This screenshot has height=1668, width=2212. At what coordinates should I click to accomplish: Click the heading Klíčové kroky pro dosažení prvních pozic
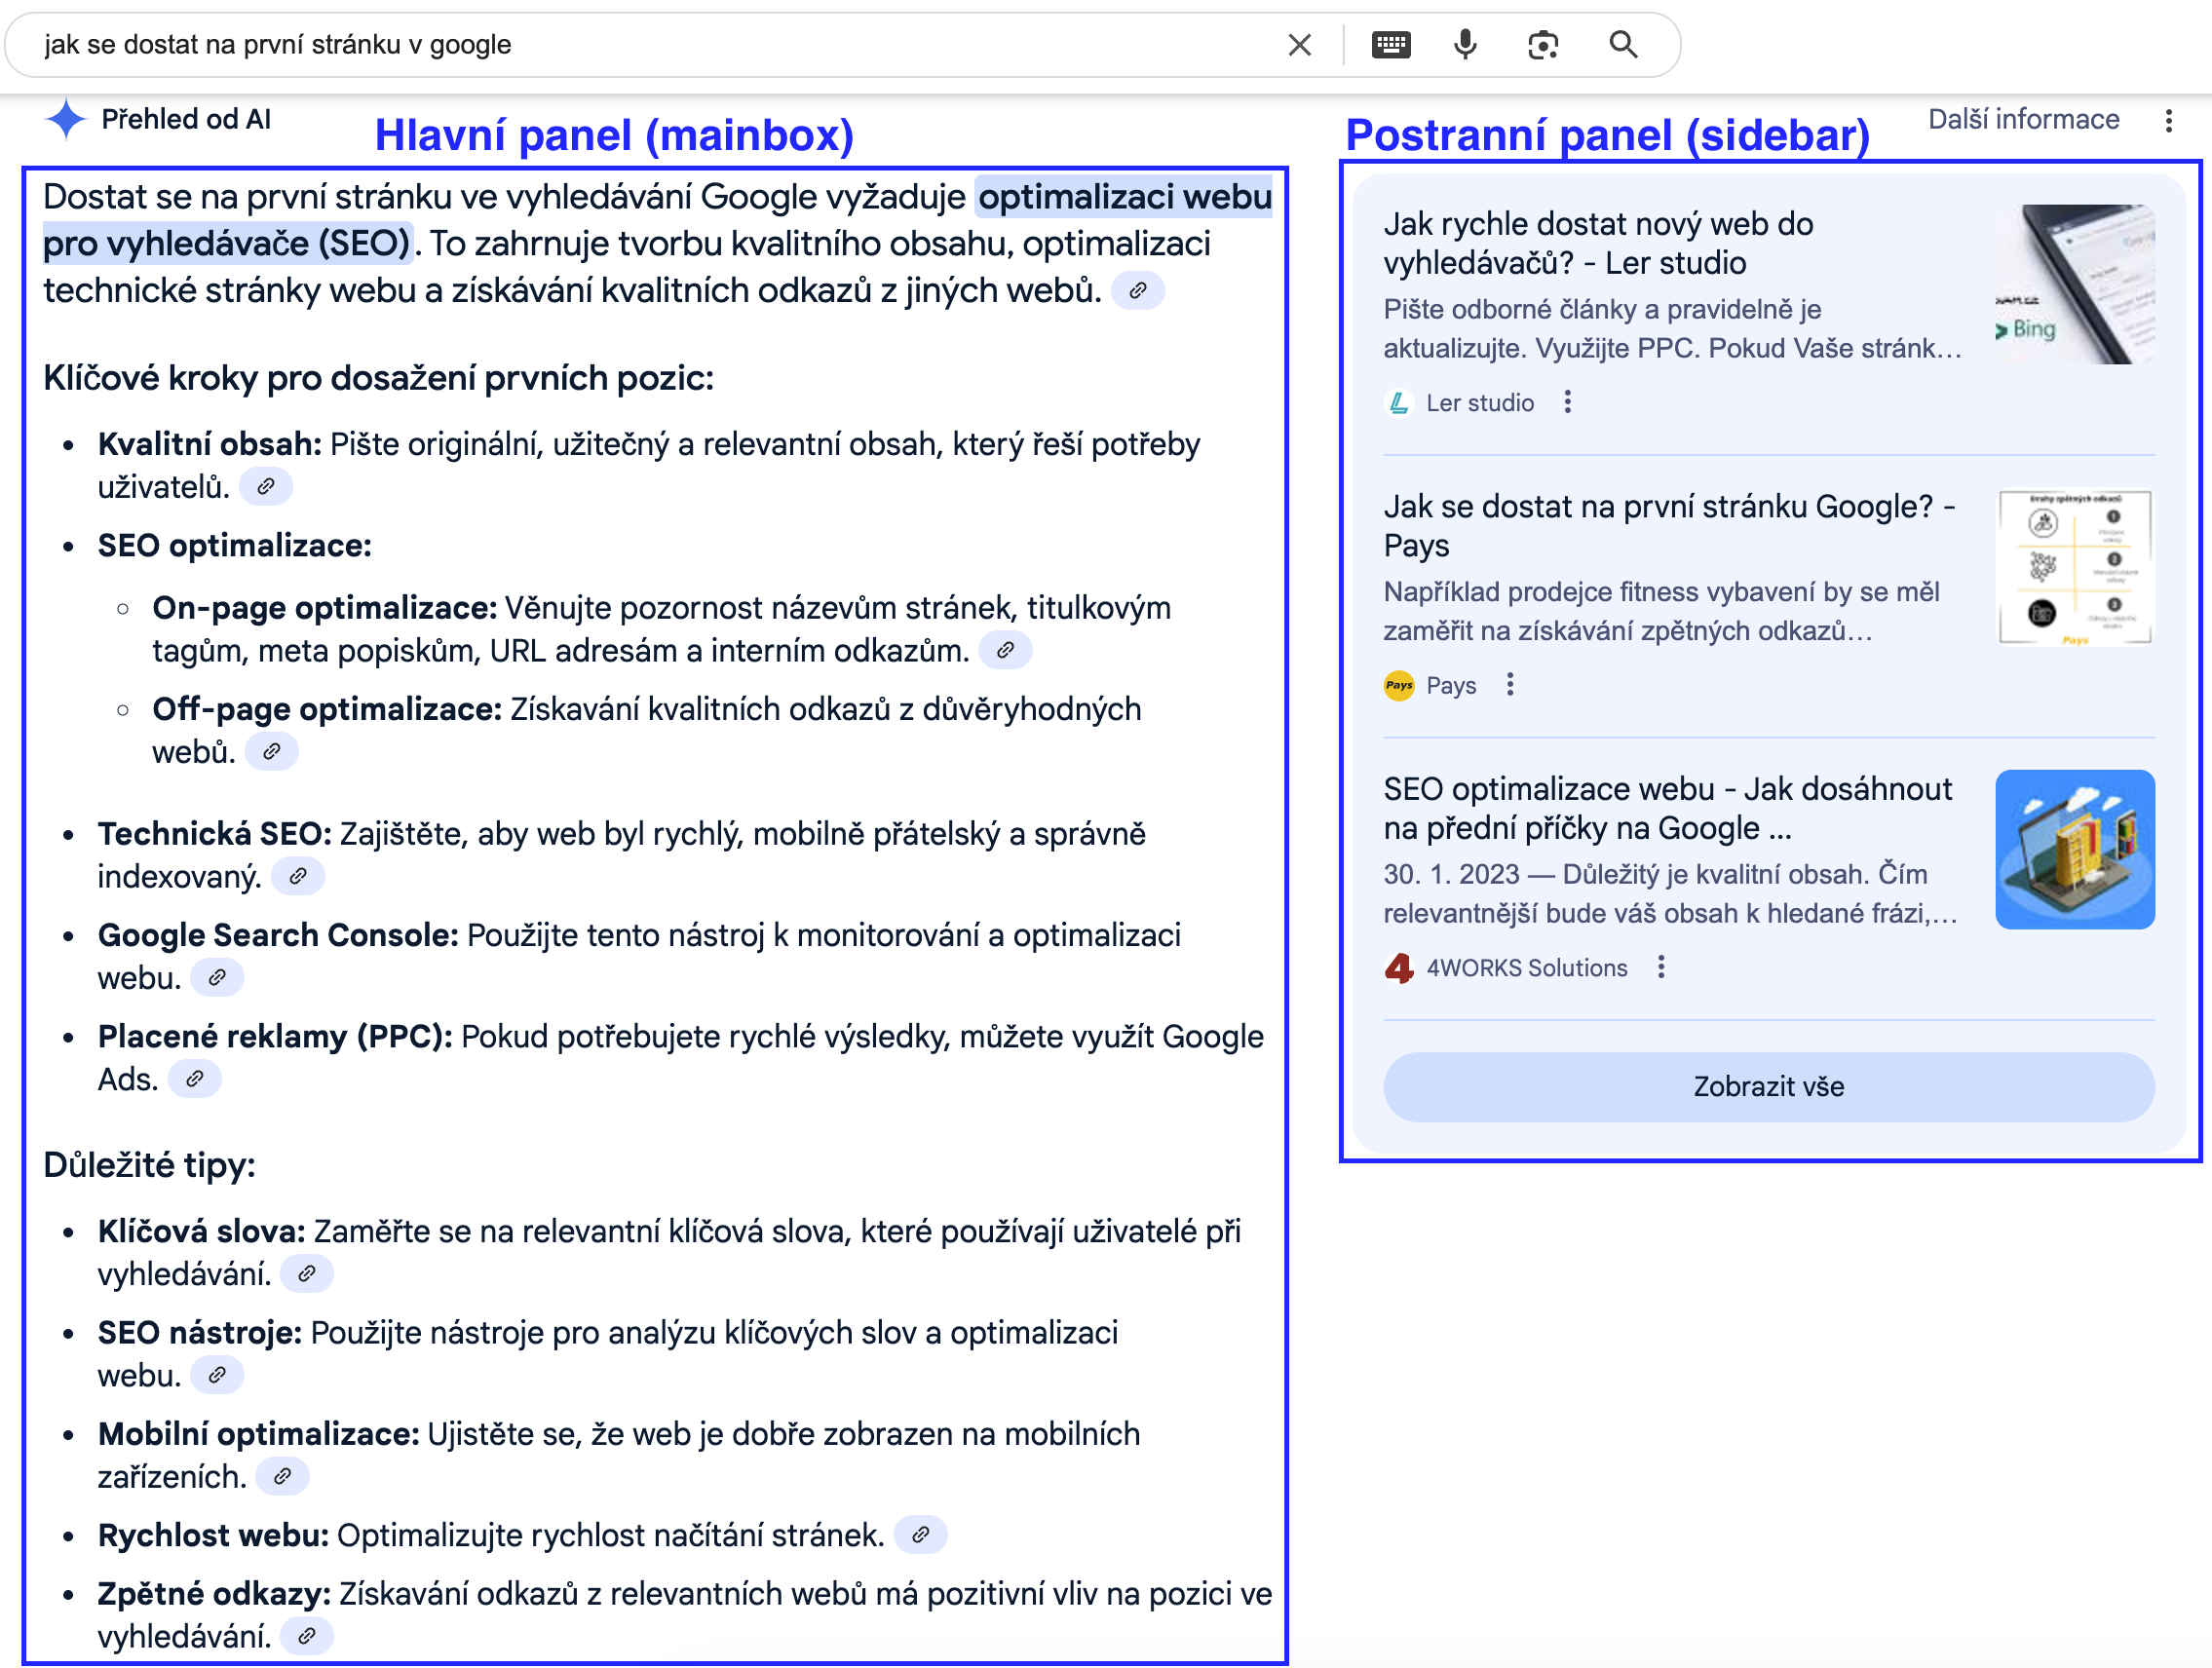[x=378, y=378]
